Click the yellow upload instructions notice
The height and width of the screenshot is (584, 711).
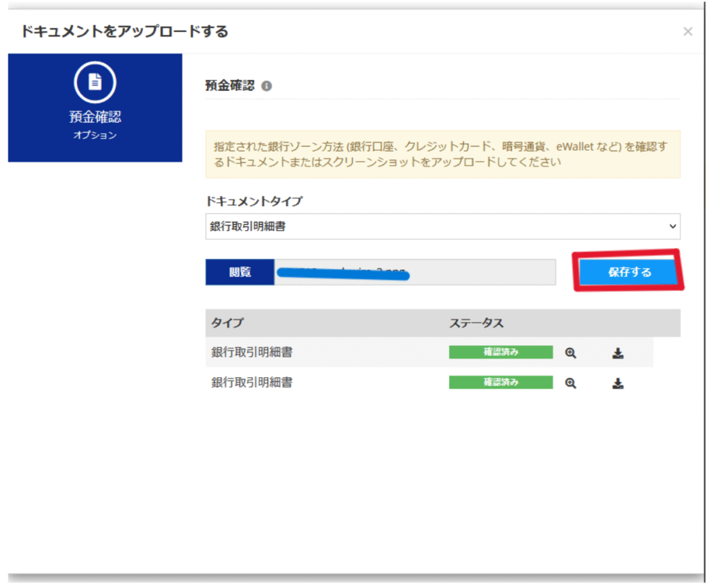(442, 154)
